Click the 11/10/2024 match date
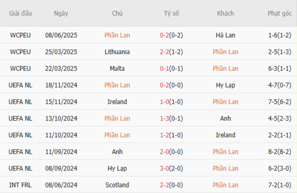The width and height of the screenshot is (297, 193). (61, 135)
